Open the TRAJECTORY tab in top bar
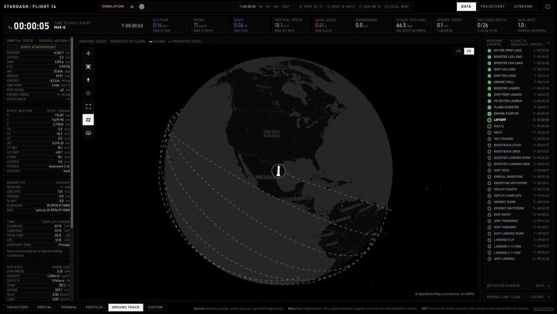Screen dimensions: 557x314 (493, 6)
